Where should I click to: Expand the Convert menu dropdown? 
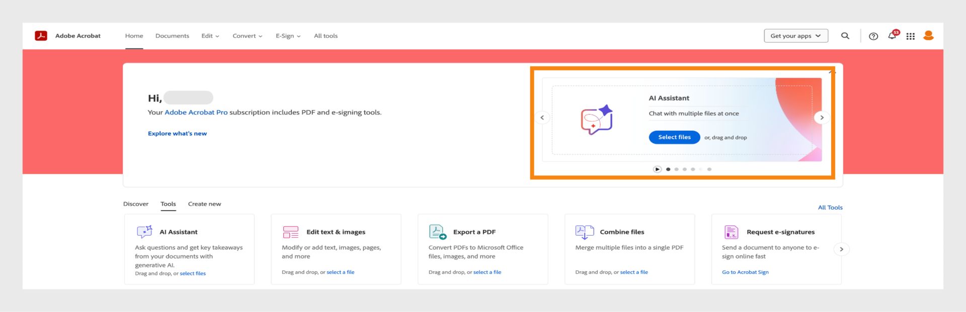[x=247, y=36]
